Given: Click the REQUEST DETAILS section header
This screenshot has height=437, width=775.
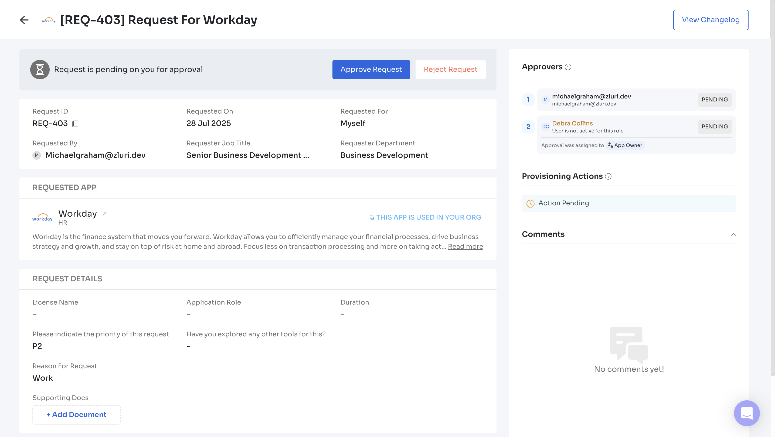Looking at the screenshot, I should 67,279.
